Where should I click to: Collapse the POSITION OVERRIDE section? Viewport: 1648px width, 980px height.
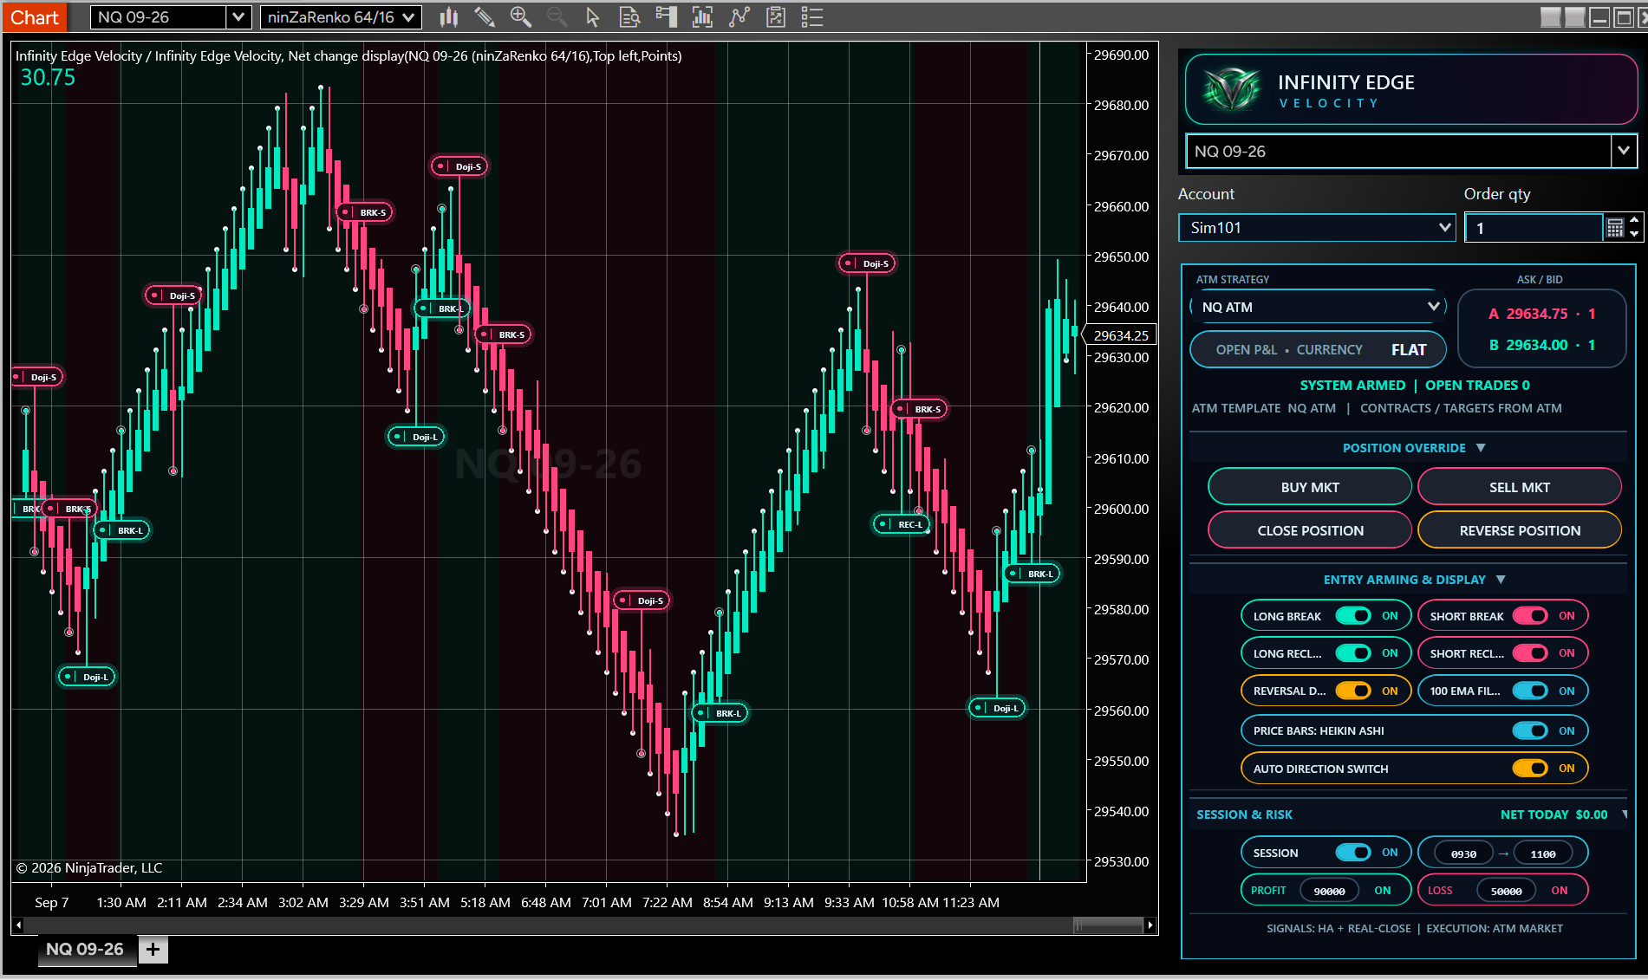1481,448
